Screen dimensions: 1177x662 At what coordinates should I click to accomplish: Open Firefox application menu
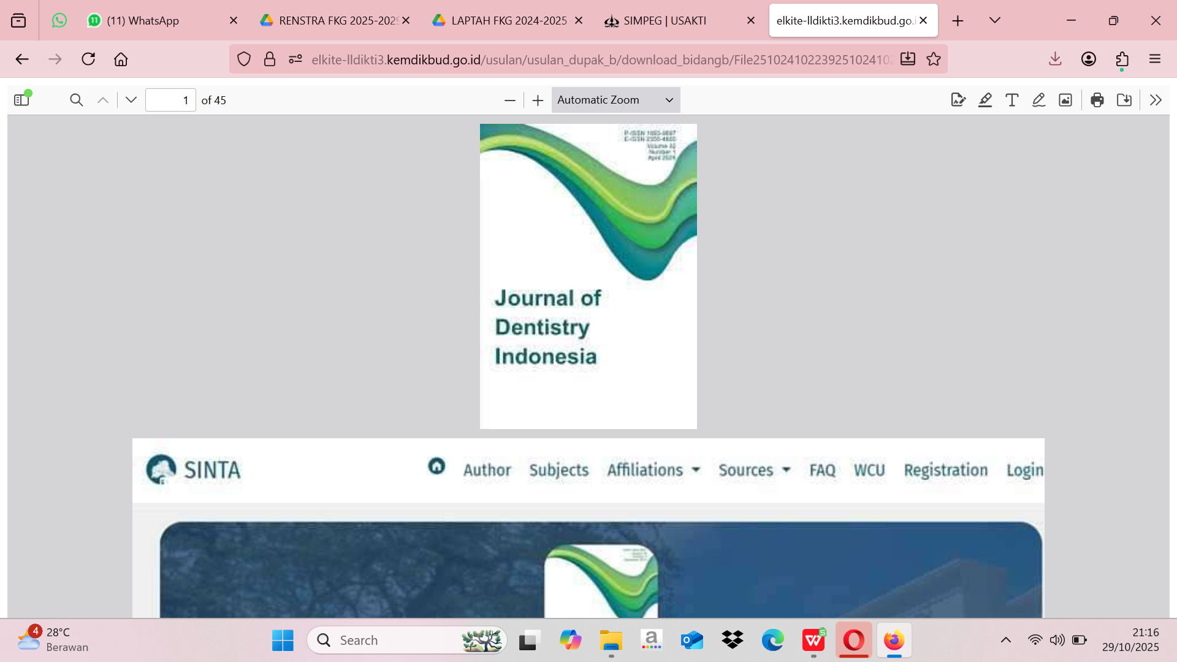coord(1155,59)
